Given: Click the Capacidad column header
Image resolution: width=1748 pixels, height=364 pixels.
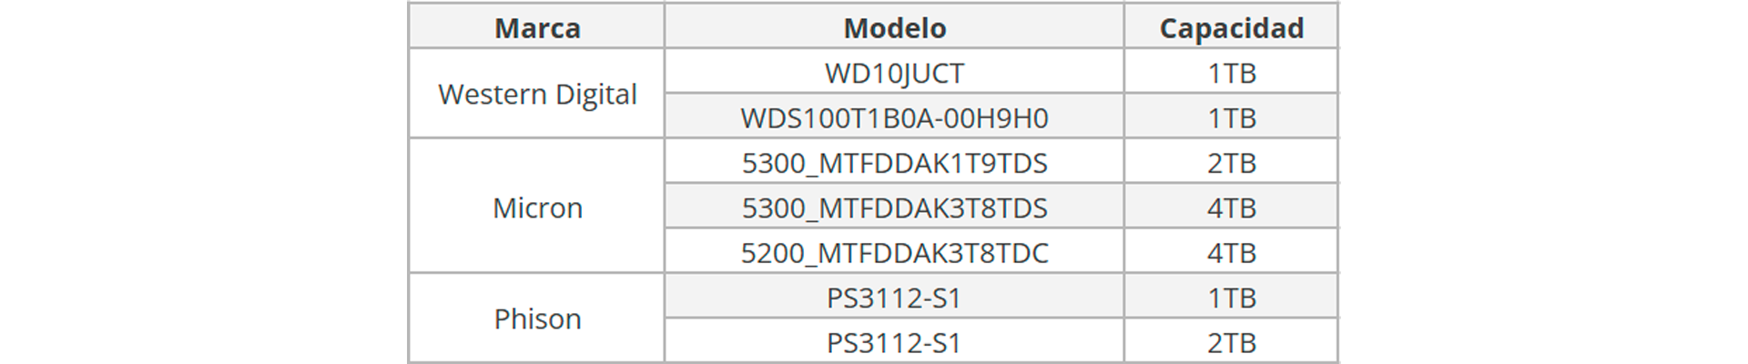Looking at the screenshot, I should 1231,28.
